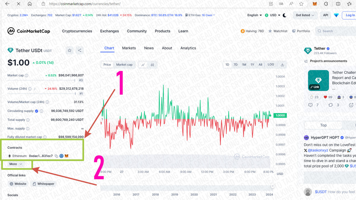356x200 pixels.
Task: Switch to the Markets tab
Action: (x=129, y=48)
